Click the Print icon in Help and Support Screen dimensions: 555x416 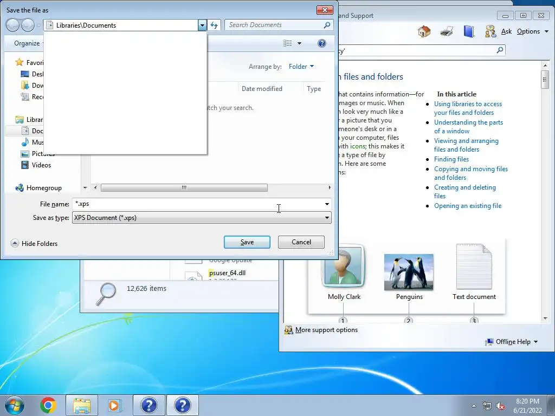coord(447,31)
